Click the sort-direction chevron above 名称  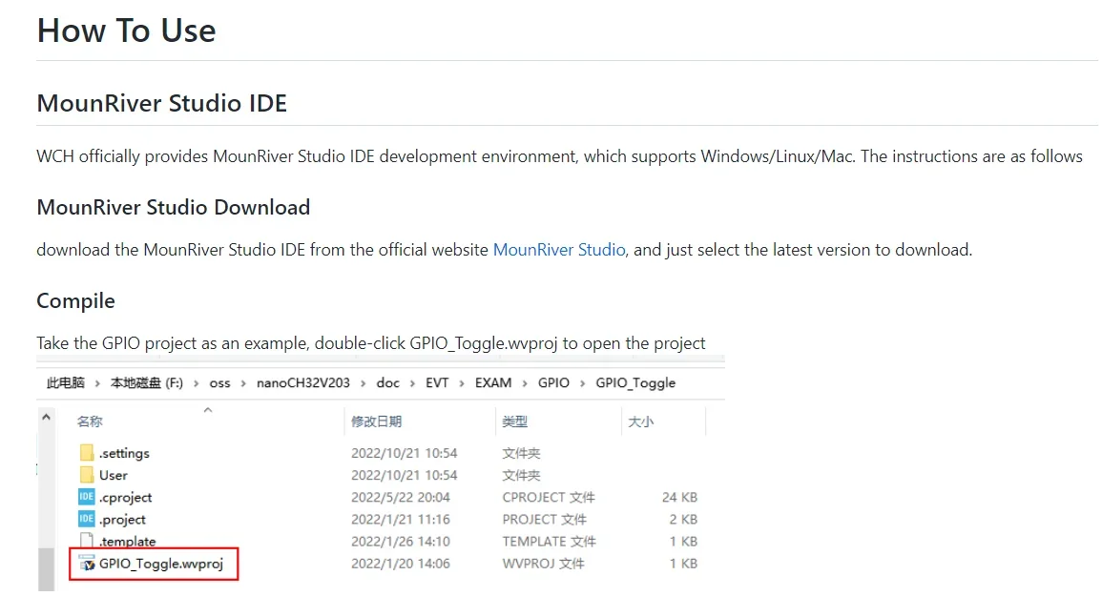207,410
